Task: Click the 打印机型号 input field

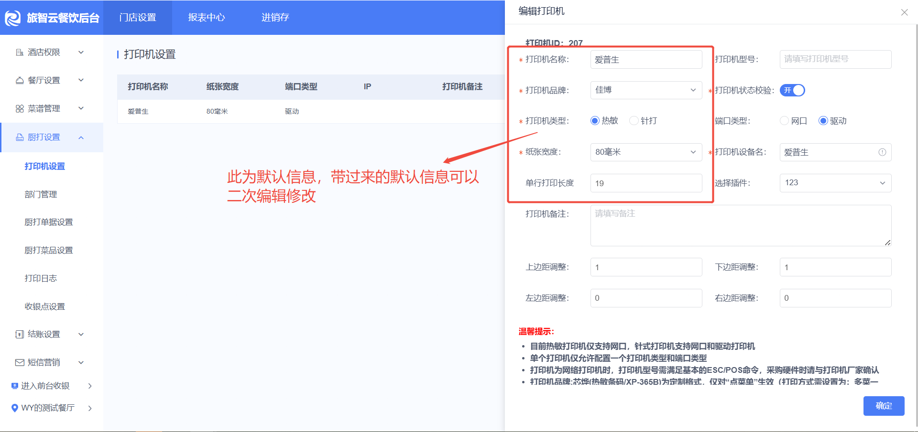Action: (835, 59)
